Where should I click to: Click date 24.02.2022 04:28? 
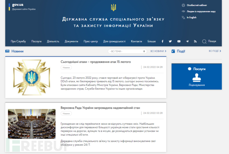(153, 67)
